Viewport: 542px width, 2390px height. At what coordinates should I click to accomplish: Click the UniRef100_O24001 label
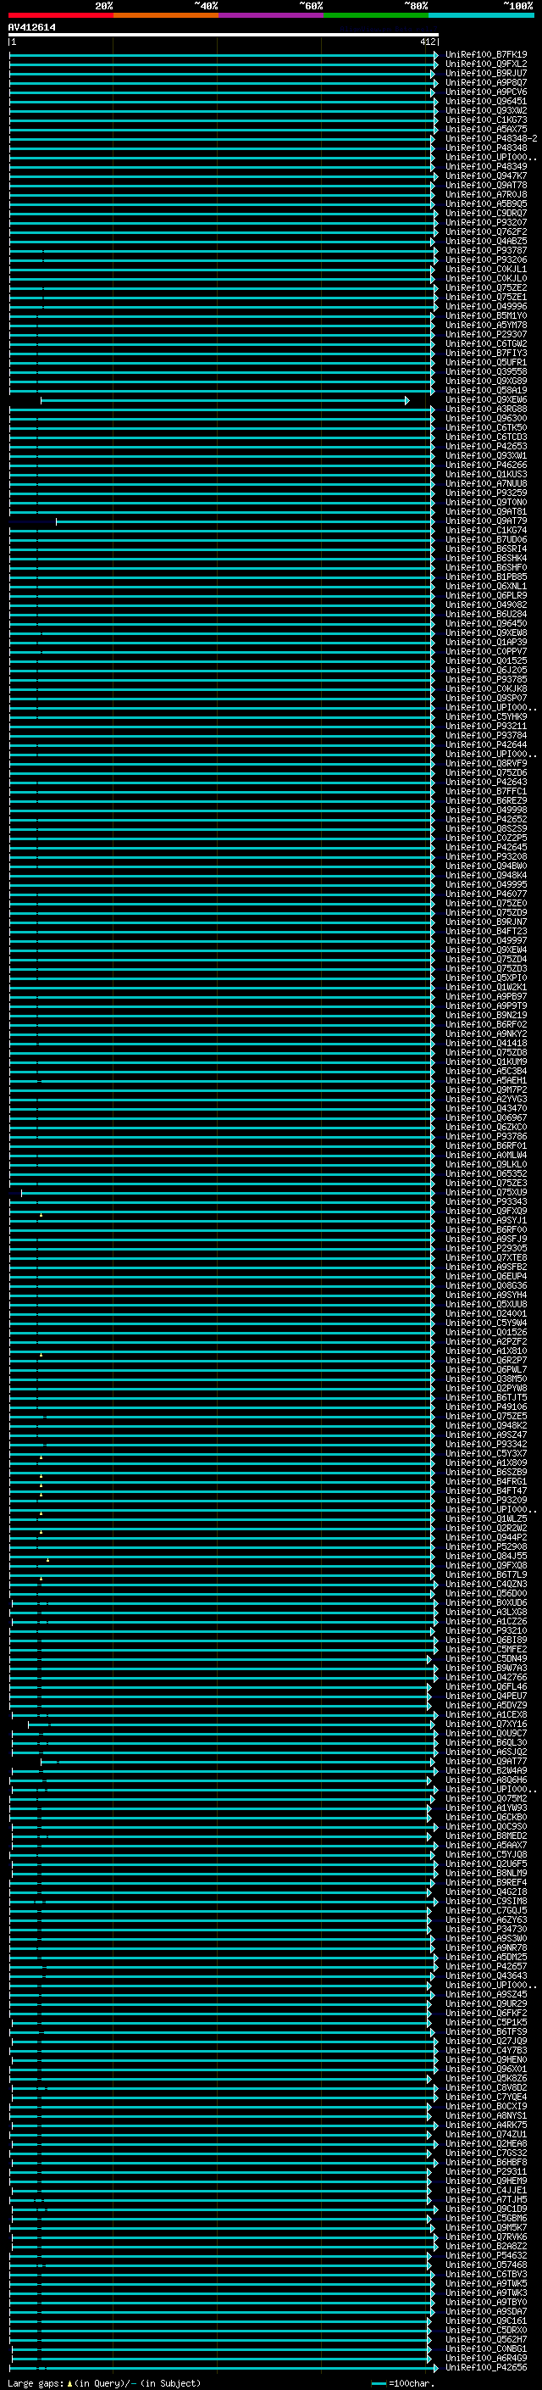point(485,1314)
